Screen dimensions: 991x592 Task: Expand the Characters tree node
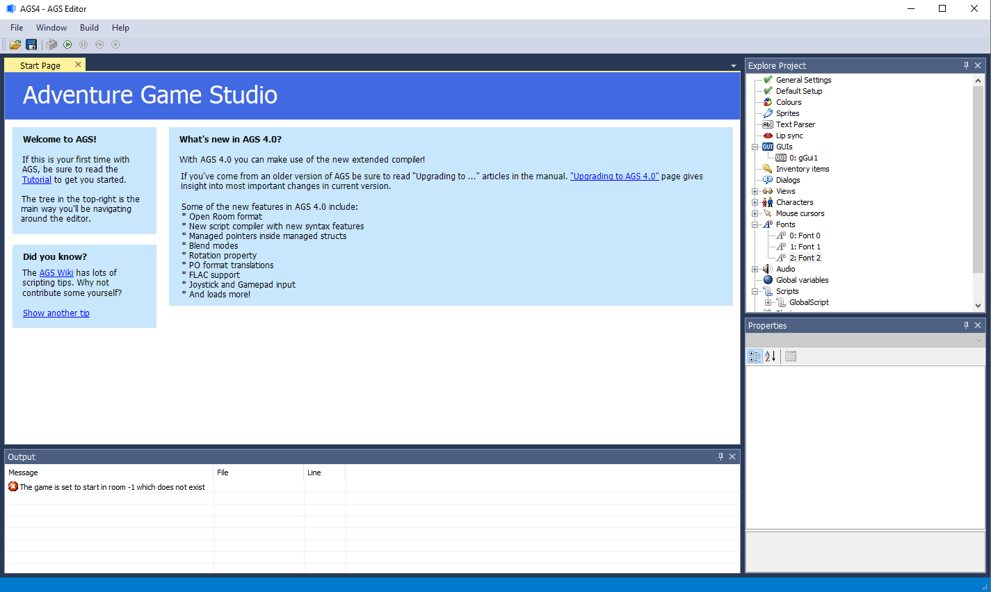(755, 202)
